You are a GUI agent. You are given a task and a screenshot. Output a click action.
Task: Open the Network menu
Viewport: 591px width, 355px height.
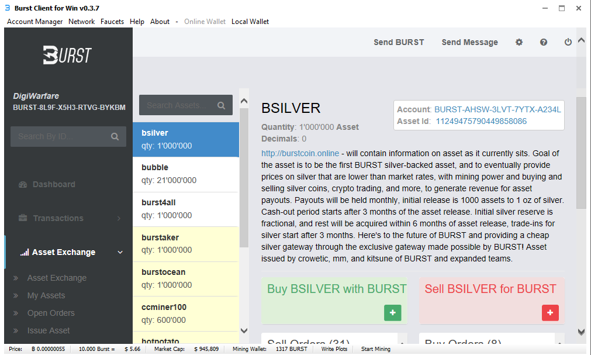pos(81,22)
